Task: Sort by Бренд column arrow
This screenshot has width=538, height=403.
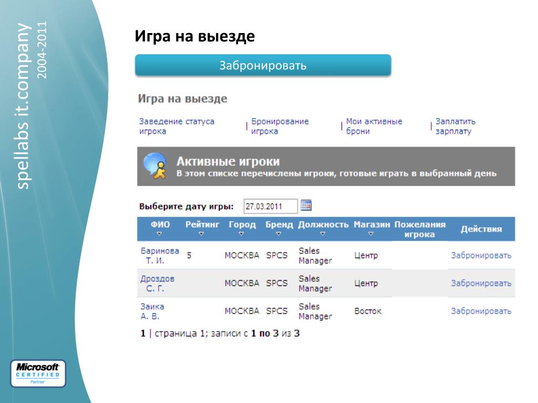Action: pos(278,234)
